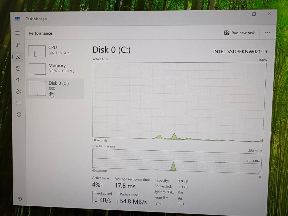Click the Task Manager title bar icon
This screenshot has height=216, width=288.
click(18, 19)
